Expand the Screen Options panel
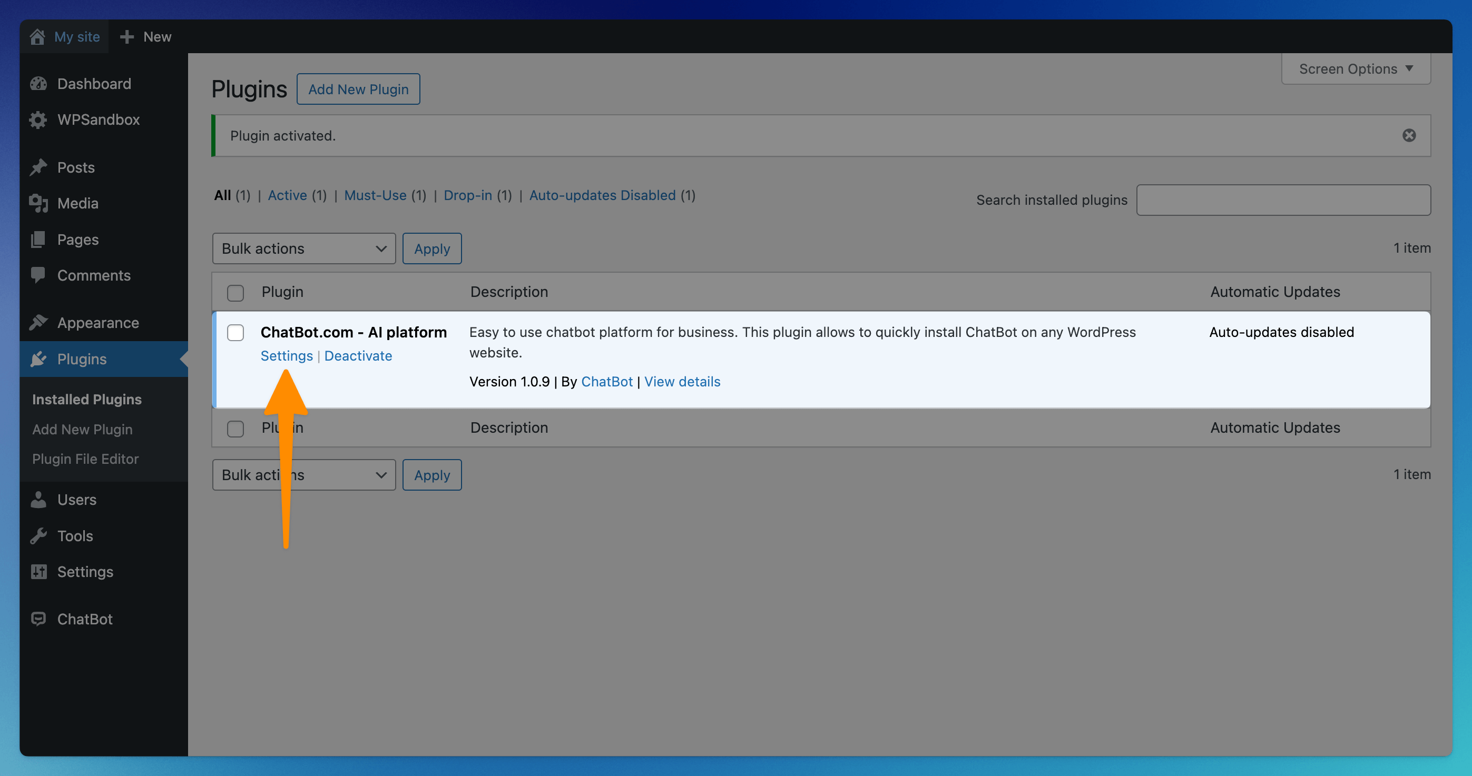This screenshot has height=776, width=1472. coord(1356,69)
